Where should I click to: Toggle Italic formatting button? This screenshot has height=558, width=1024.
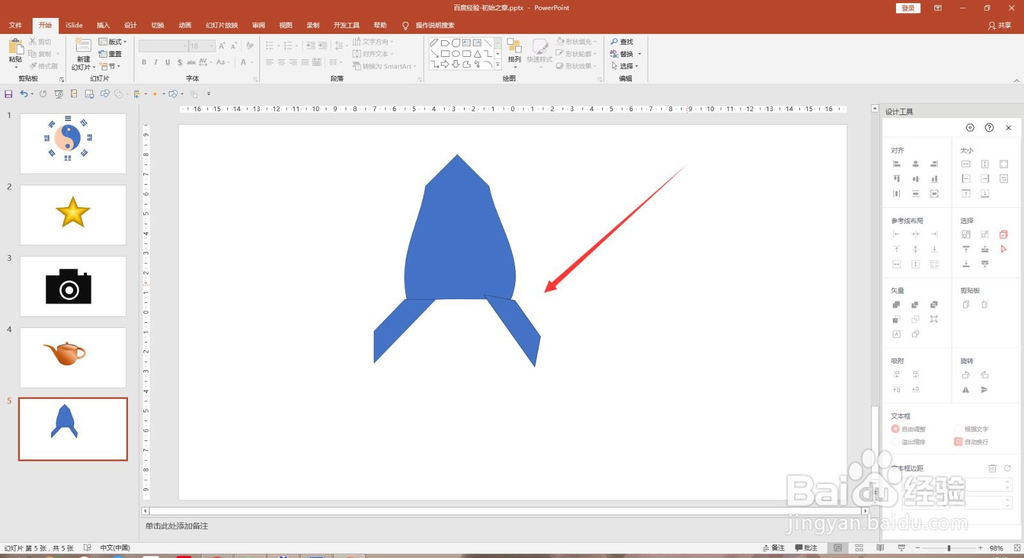pos(156,62)
